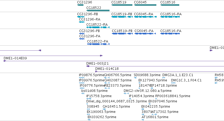Select the CG18522-RA transcript glyph
This screenshot has width=224, height=121.
pyautogui.click(x=98, y=27)
